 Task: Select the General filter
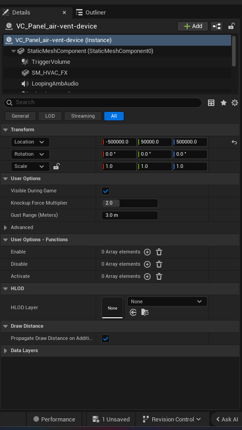[x=20, y=116]
